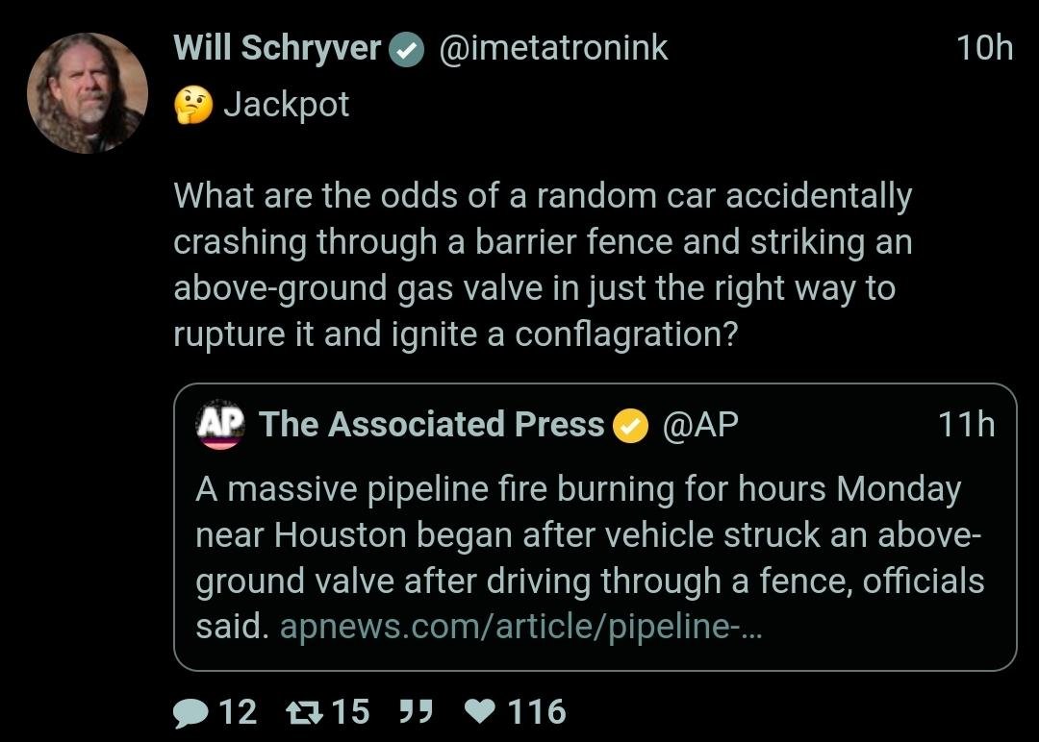Open the @imetatronink handle
The image size is (1039, 742).
[x=553, y=49]
